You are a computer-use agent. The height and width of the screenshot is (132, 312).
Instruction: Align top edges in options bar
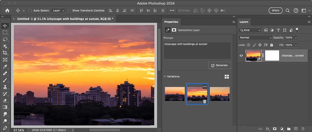click(141, 11)
